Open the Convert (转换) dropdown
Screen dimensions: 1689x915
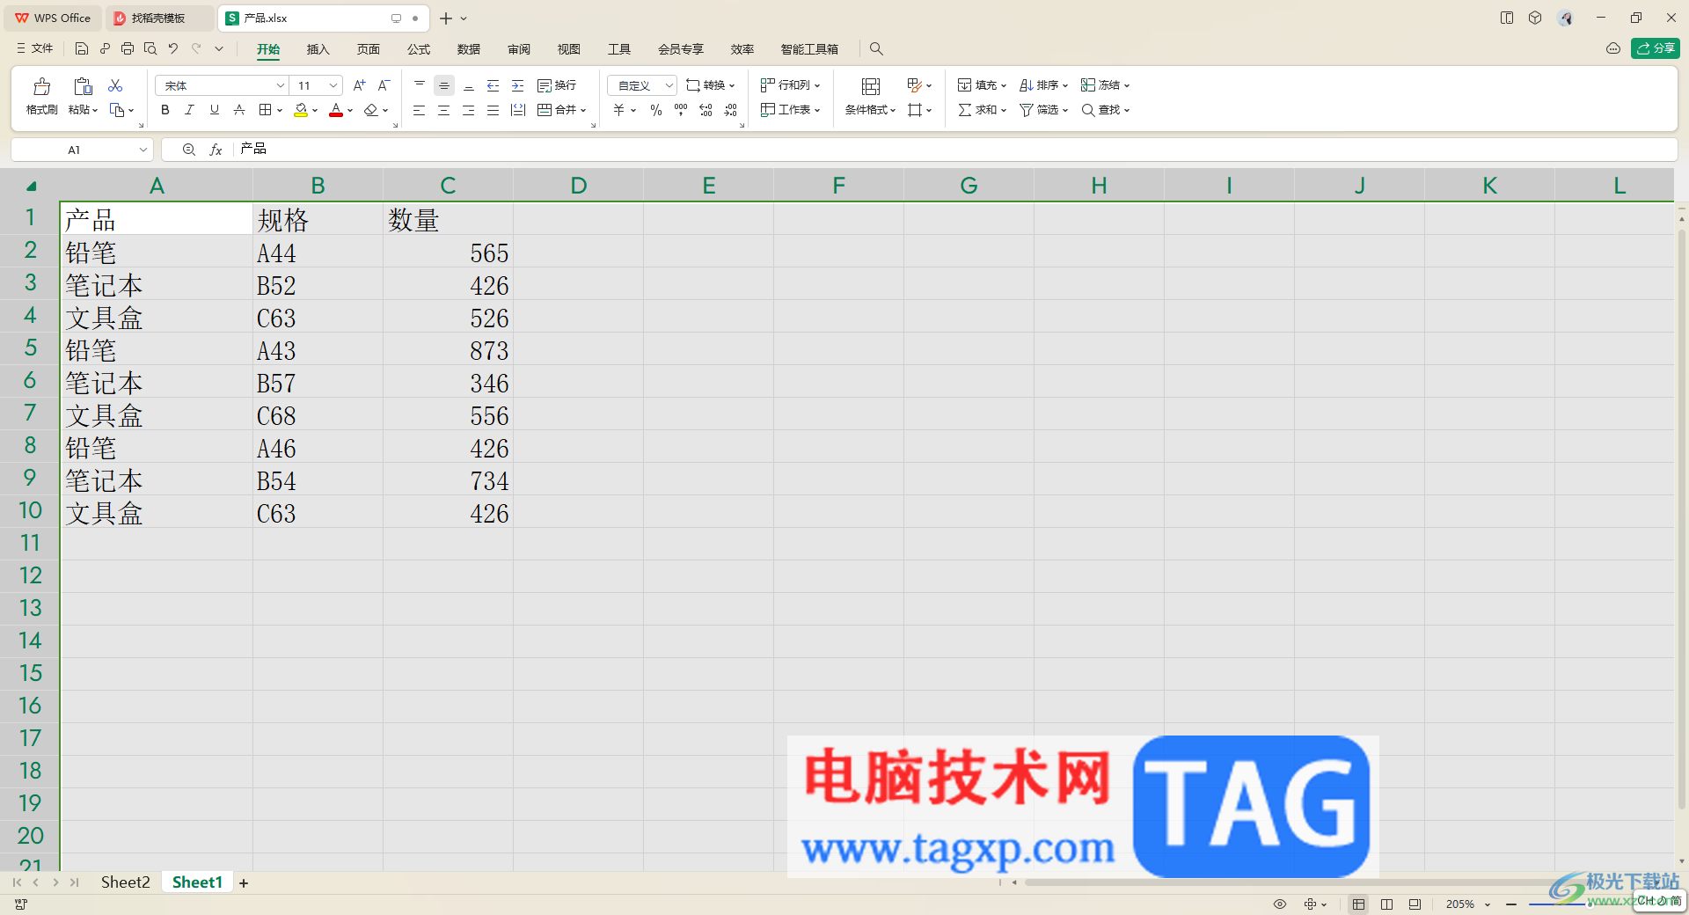click(x=710, y=85)
